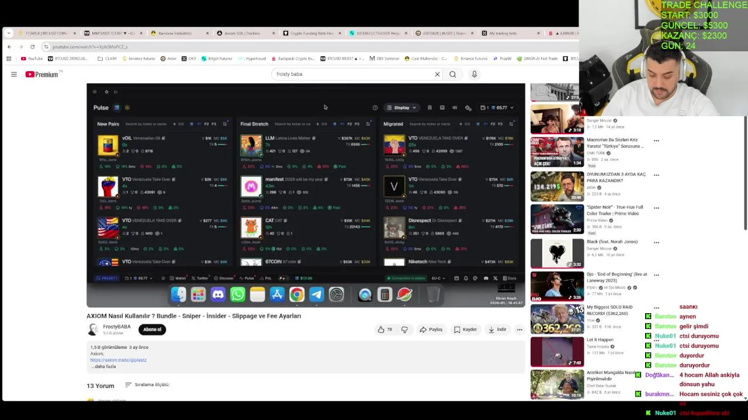Open the Let It Happen video thumbnail

557,352
